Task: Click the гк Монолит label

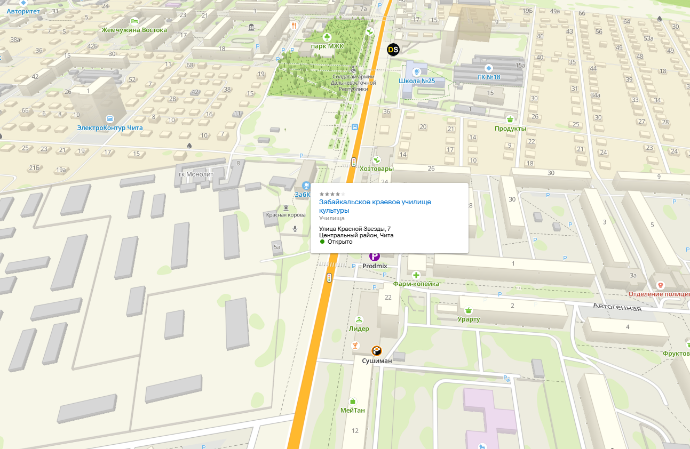Action: tap(196, 174)
